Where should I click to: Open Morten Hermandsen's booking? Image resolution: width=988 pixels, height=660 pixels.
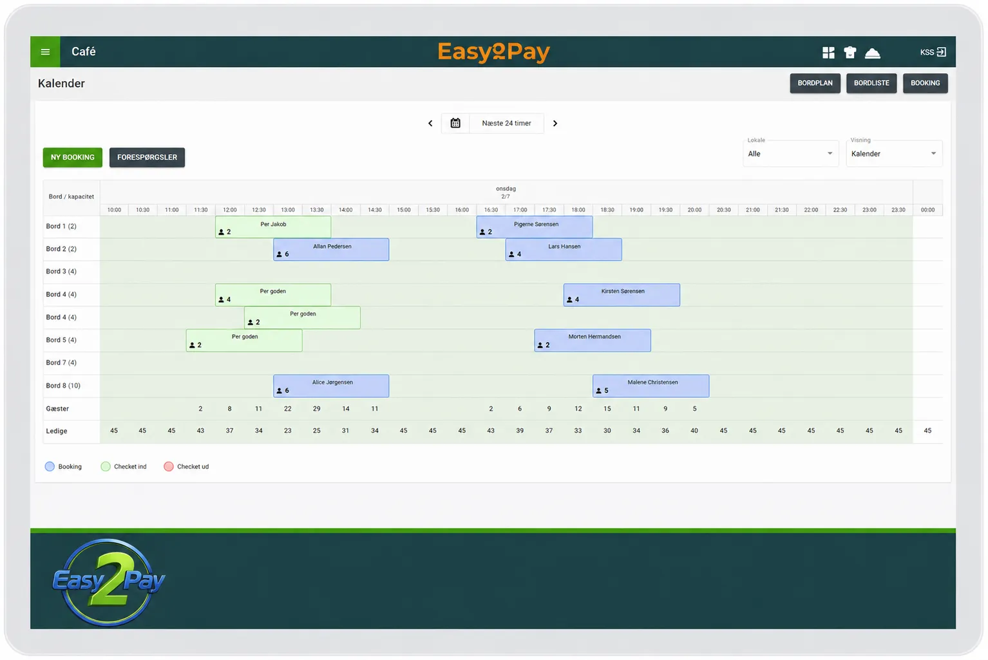point(593,341)
